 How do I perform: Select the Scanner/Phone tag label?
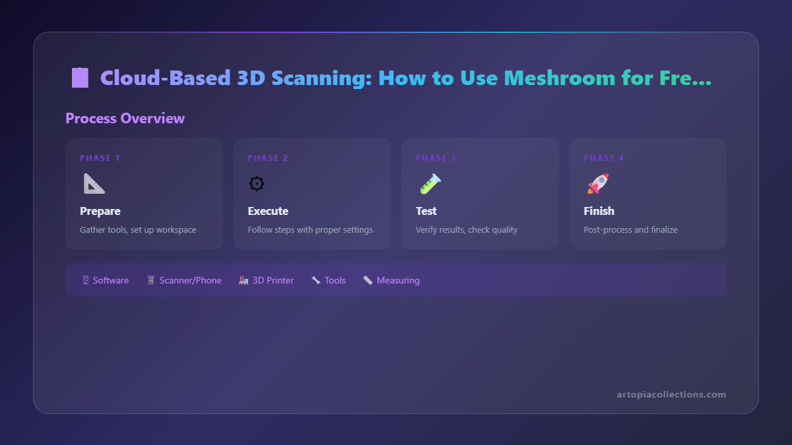191,280
